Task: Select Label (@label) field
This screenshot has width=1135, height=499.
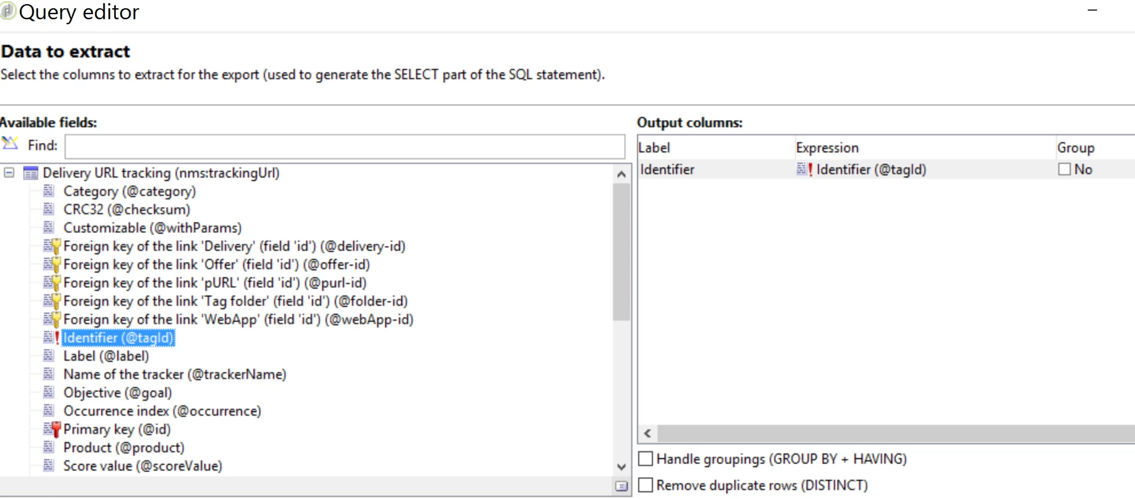Action: click(106, 357)
